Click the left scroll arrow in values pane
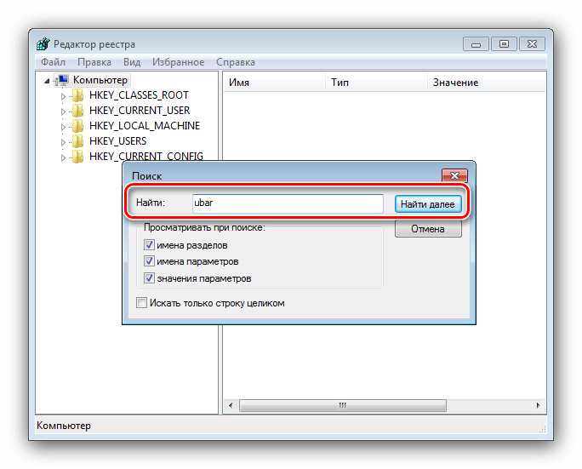This screenshot has width=582, height=469. coord(231,405)
